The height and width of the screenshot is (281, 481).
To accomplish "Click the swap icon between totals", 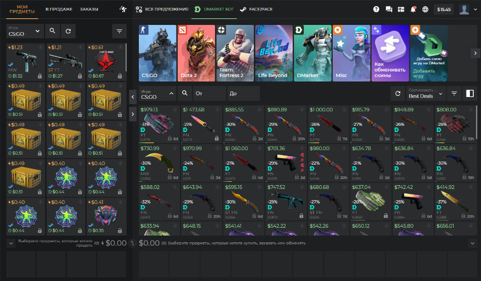I will (x=132, y=243).
